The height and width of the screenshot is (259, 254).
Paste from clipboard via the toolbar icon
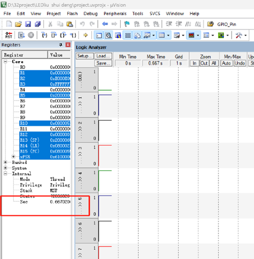pos(70,24)
